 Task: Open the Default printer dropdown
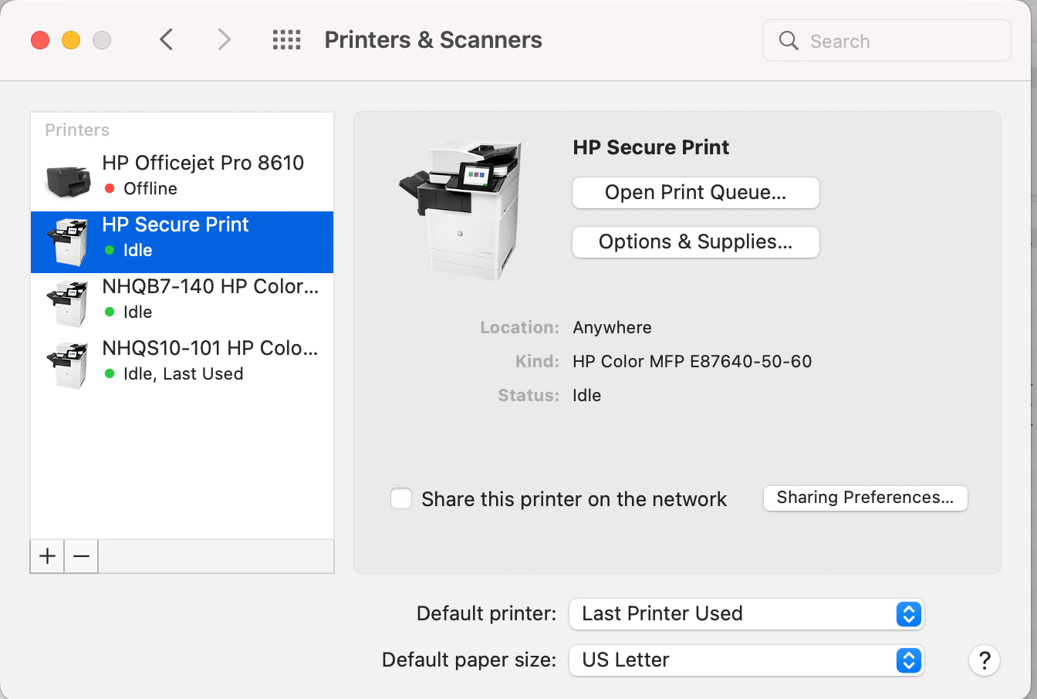(746, 614)
